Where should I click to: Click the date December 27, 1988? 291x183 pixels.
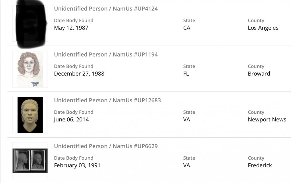pos(79,74)
